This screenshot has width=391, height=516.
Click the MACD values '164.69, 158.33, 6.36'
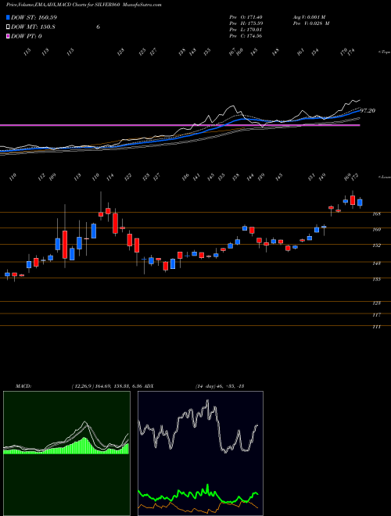click(120, 386)
